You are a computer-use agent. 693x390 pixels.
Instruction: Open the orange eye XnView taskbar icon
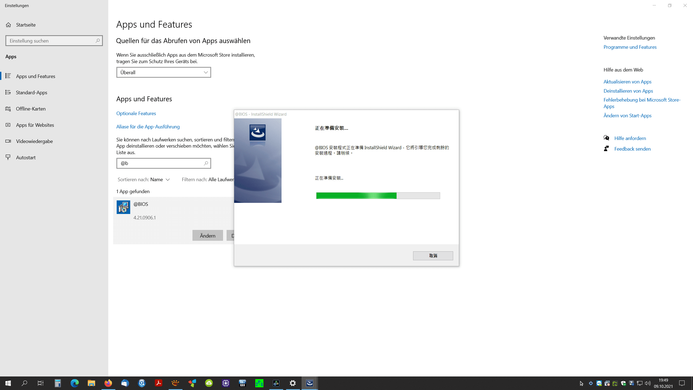pos(175,383)
